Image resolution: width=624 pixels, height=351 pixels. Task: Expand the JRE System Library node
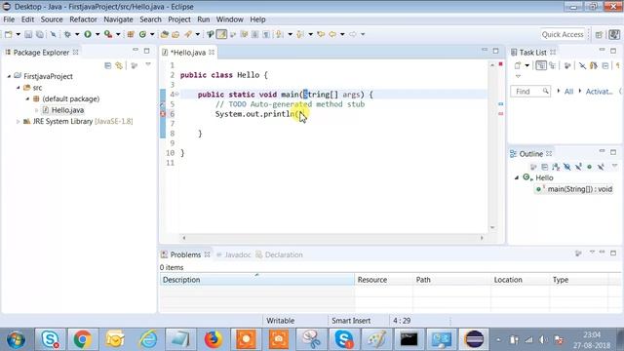point(18,121)
